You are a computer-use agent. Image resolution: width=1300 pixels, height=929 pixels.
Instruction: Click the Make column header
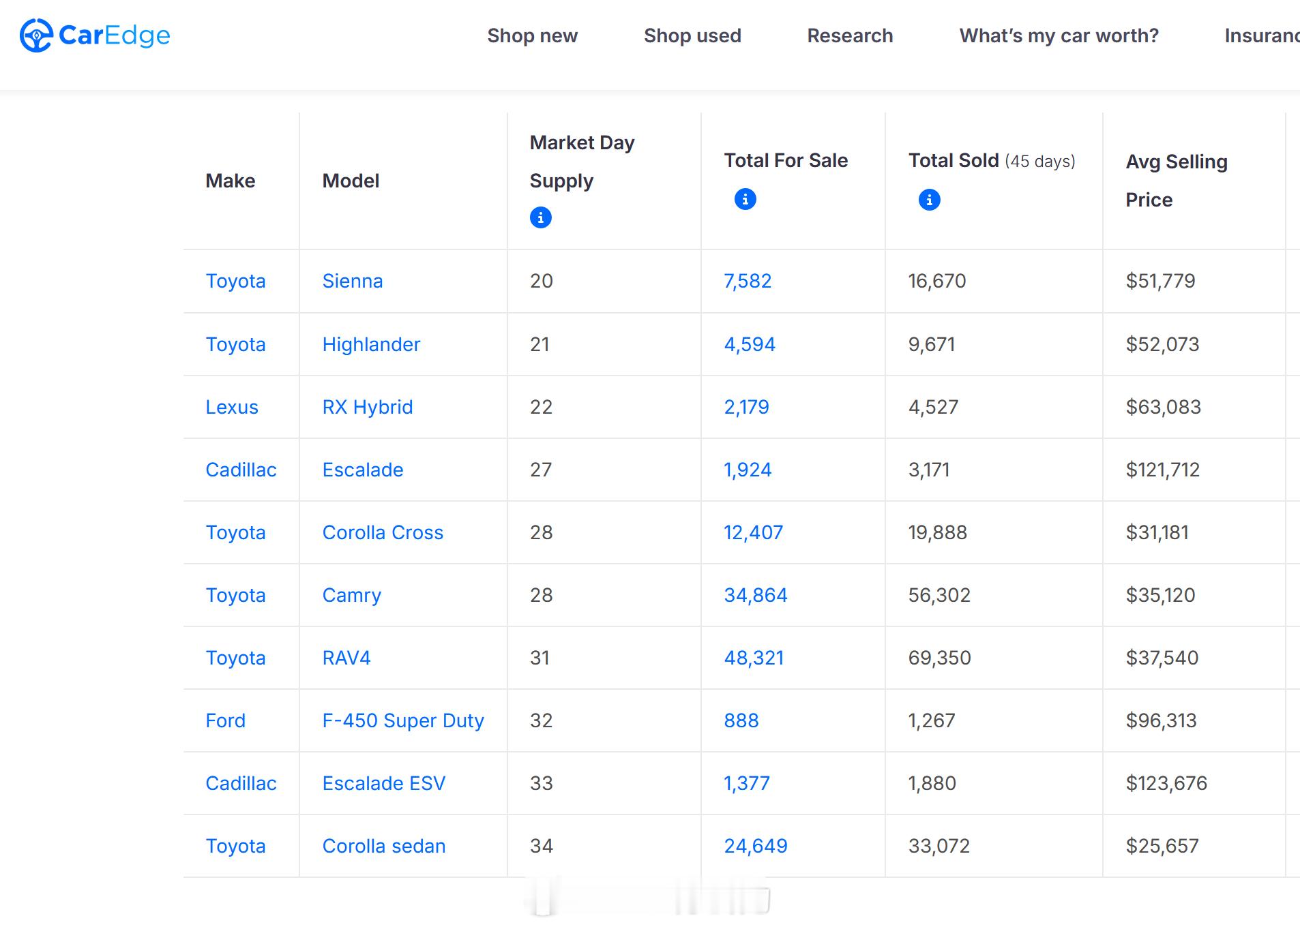[x=231, y=181]
